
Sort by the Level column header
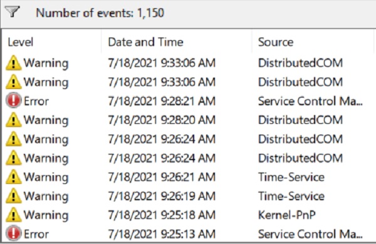(21, 42)
